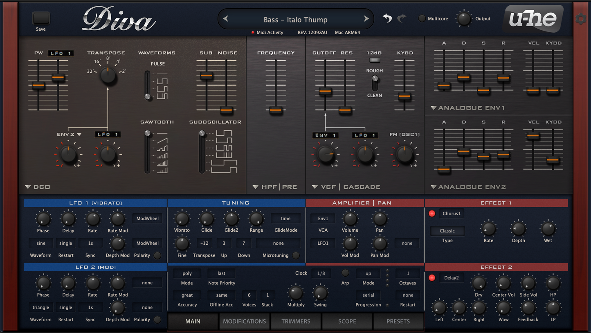
Task: Flip the Rough/Clean switch
Action: tap(375, 83)
